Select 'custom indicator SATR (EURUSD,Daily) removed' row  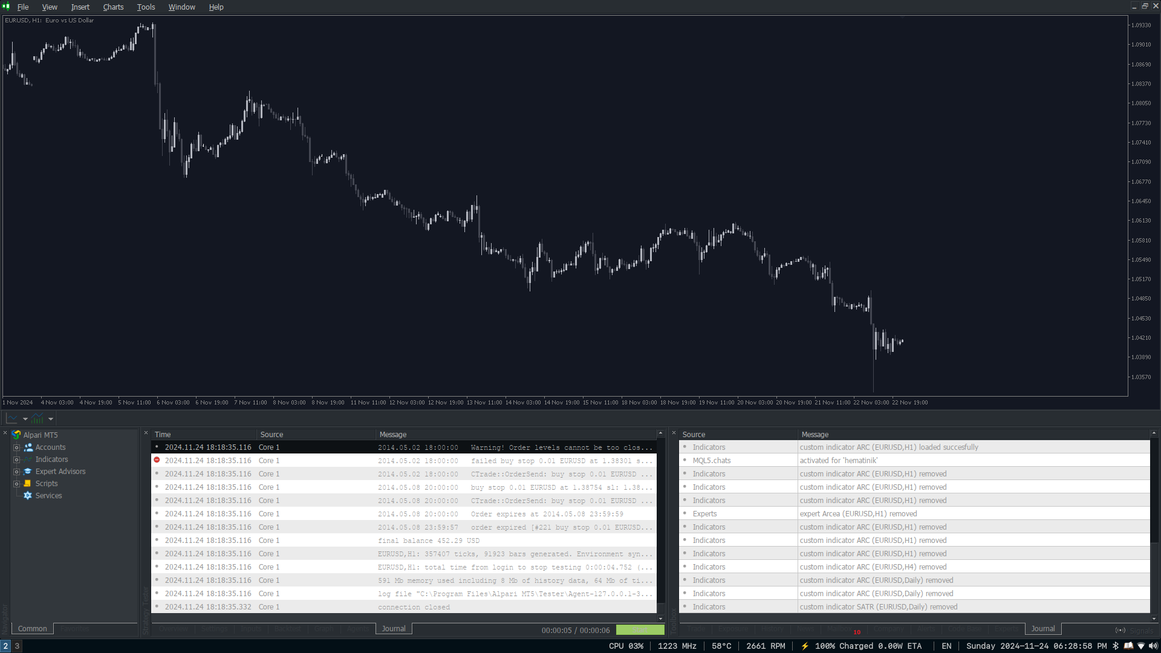pyautogui.click(x=914, y=607)
